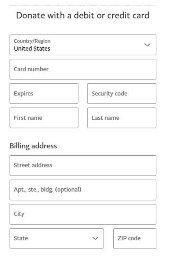
Task: Select the Security code field
Action: pyautogui.click(x=122, y=93)
